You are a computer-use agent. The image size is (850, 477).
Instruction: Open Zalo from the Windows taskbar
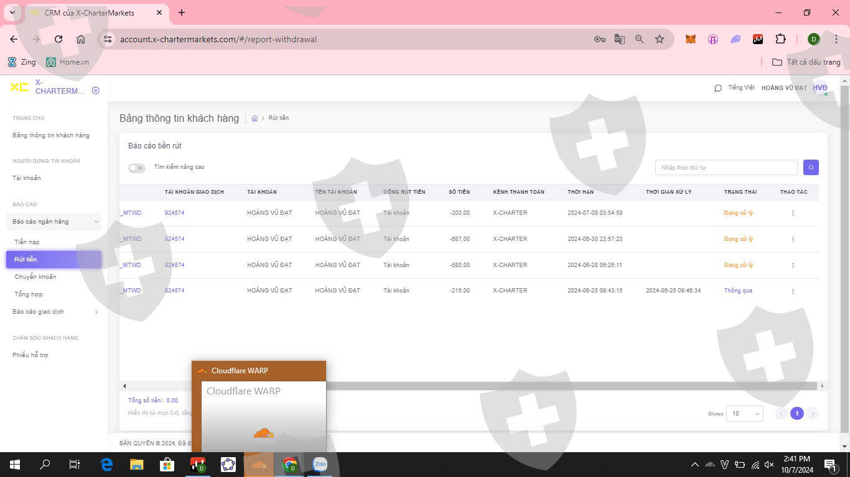(x=320, y=465)
